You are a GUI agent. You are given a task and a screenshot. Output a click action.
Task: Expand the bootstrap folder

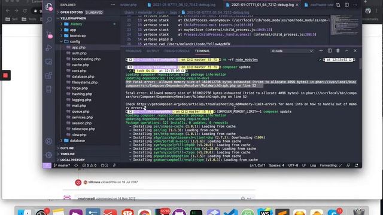click(x=77, y=36)
